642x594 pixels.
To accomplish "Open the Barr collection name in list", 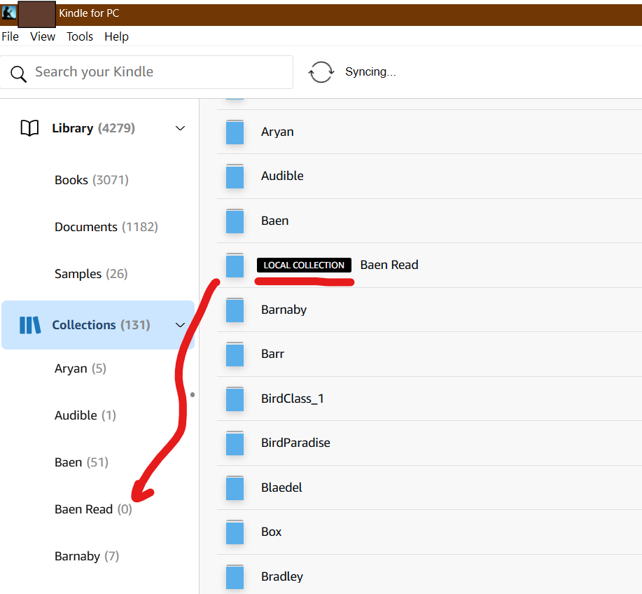I will pos(272,354).
